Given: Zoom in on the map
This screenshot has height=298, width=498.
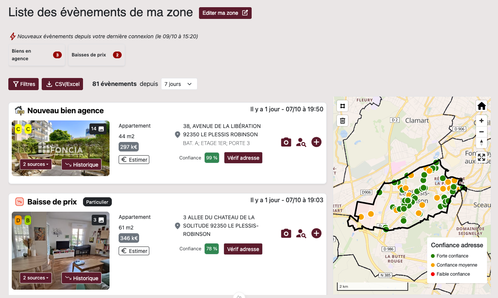Looking at the screenshot, I should point(481,121).
